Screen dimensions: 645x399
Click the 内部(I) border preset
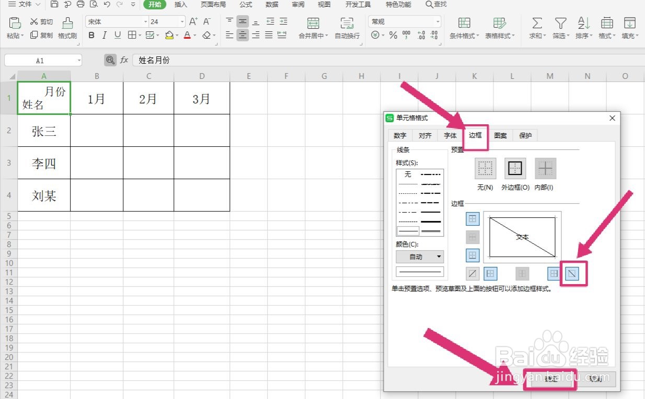[x=545, y=168]
